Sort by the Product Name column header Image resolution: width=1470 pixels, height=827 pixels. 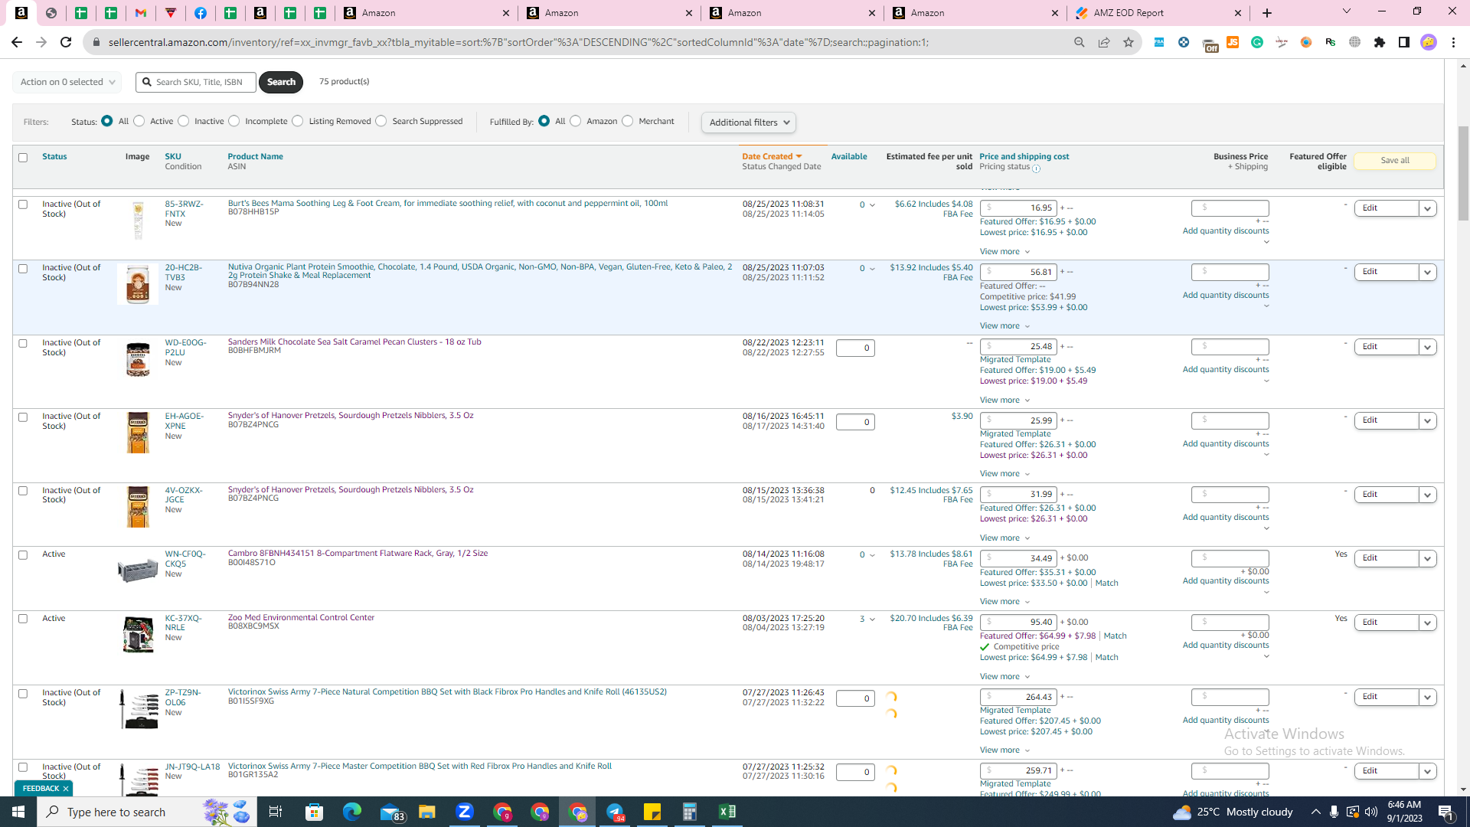pyautogui.click(x=255, y=156)
